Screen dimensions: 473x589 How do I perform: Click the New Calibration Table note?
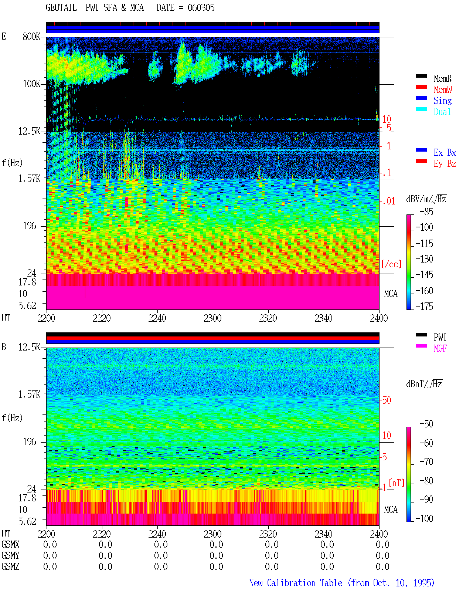[341, 583]
